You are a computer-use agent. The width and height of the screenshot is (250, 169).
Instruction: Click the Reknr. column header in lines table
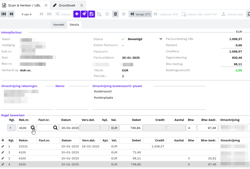pos(24,140)
